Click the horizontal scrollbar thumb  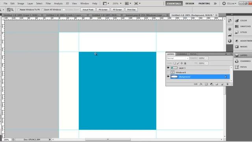click(x=108, y=139)
